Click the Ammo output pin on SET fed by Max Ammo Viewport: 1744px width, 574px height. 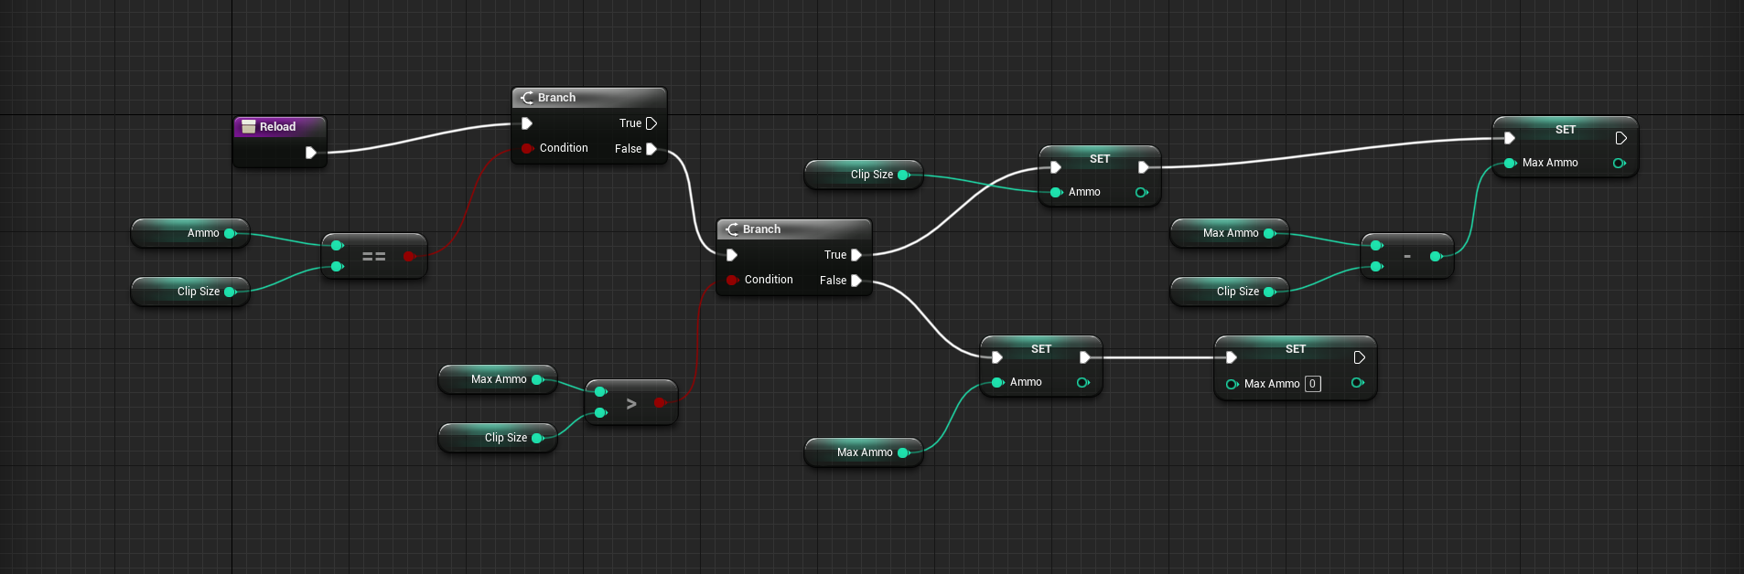1083,382
